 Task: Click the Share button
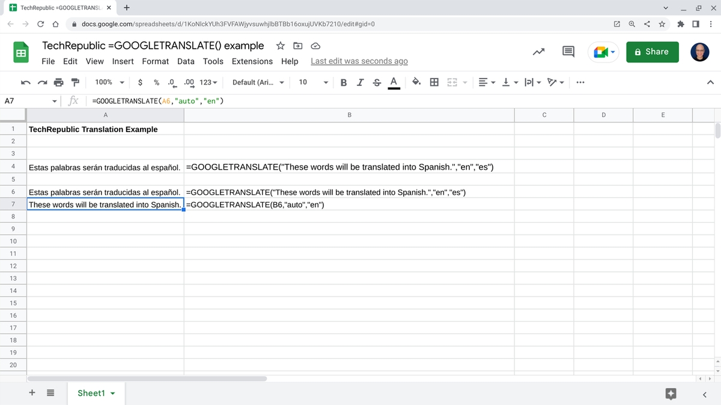point(653,52)
